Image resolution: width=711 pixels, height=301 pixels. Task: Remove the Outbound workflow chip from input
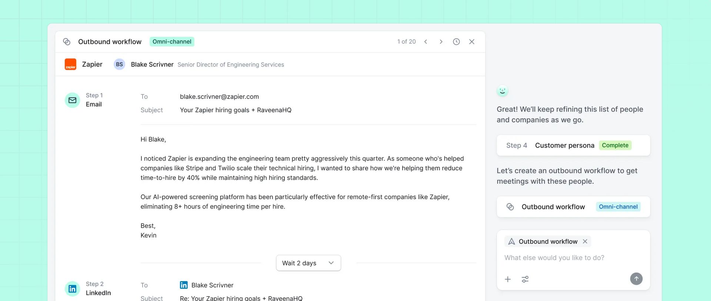pyautogui.click(x=585, y=241)
